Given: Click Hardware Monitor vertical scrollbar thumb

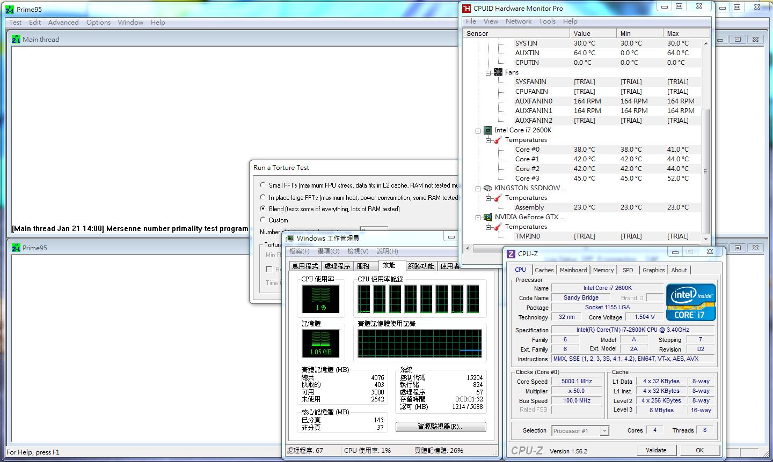Looking at the screenshot, I should tap(705, 172).
